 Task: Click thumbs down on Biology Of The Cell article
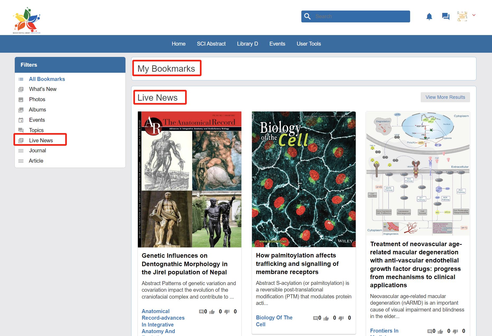click(341, 318)
